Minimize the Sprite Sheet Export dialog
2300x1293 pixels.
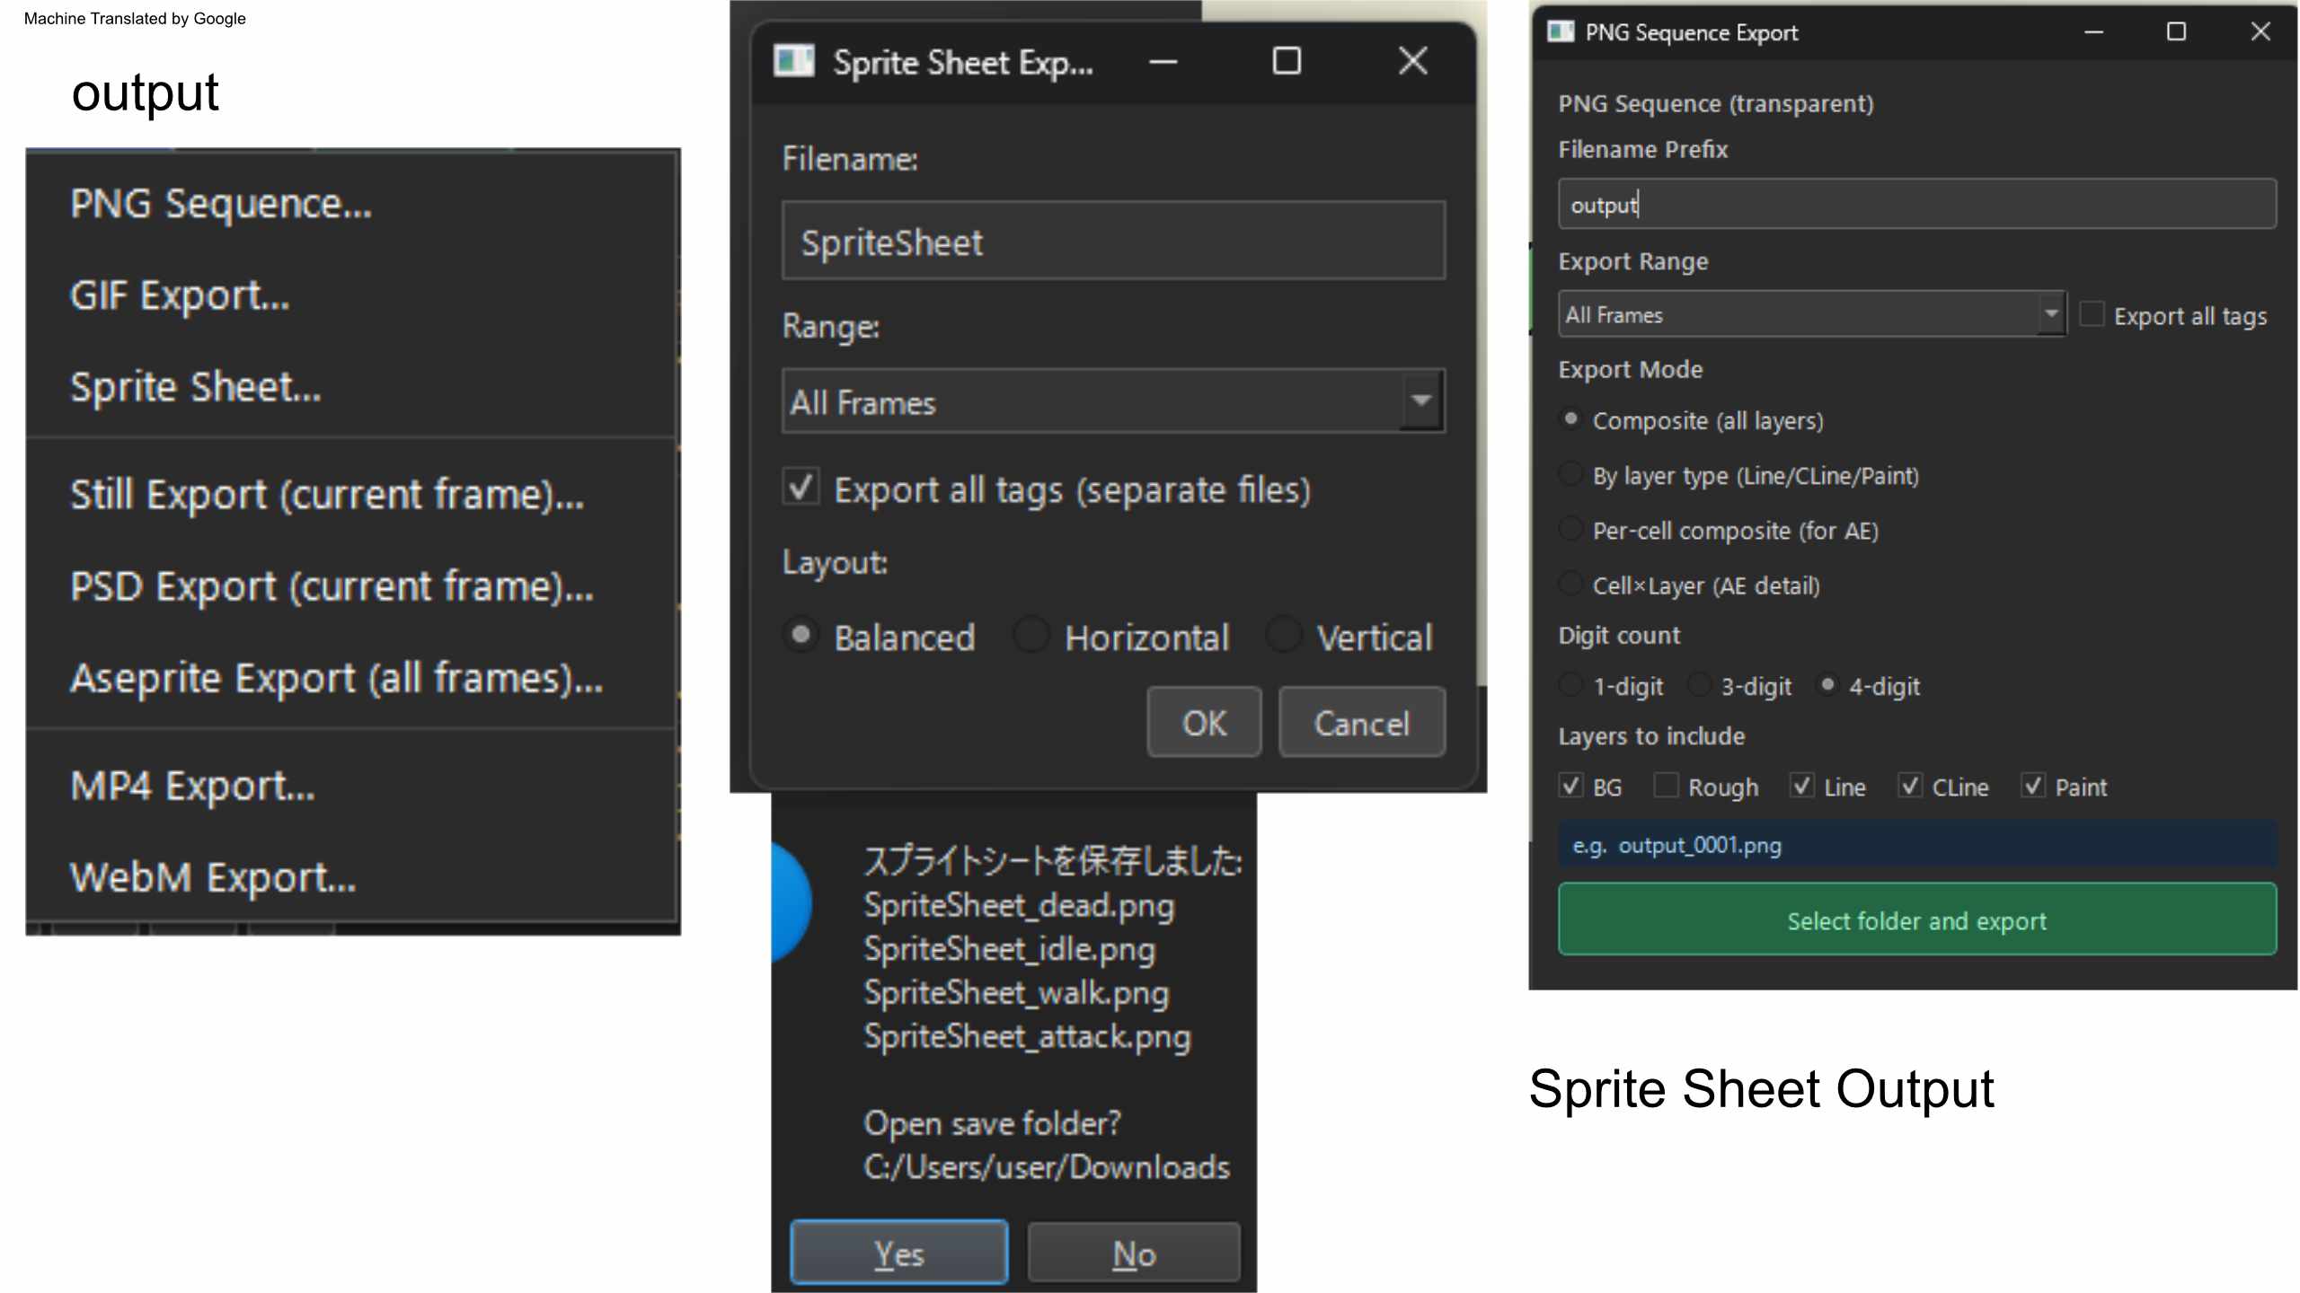pos(1163,62)
